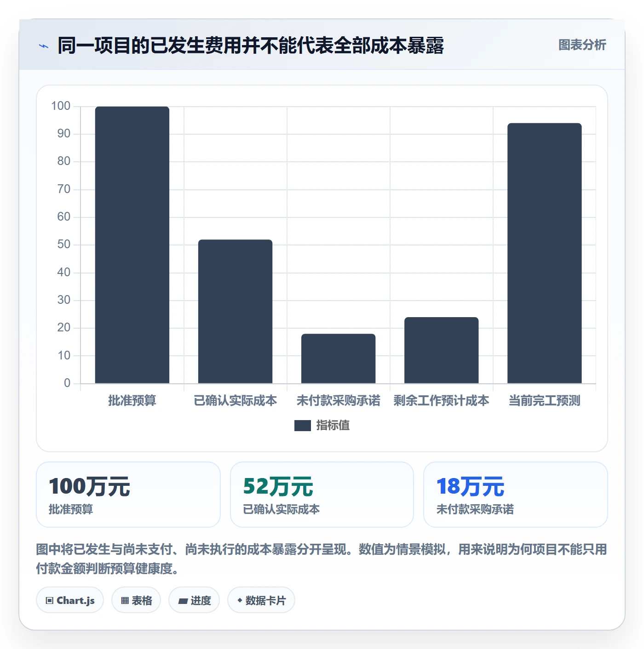Click the progress icon in 进度 tag
Screen dimensions: 644x649
click(183, 601)
